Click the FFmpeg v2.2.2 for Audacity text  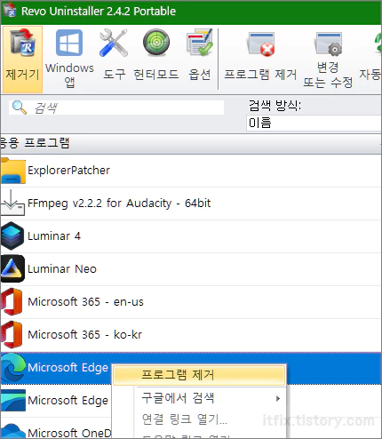(119, 204)
